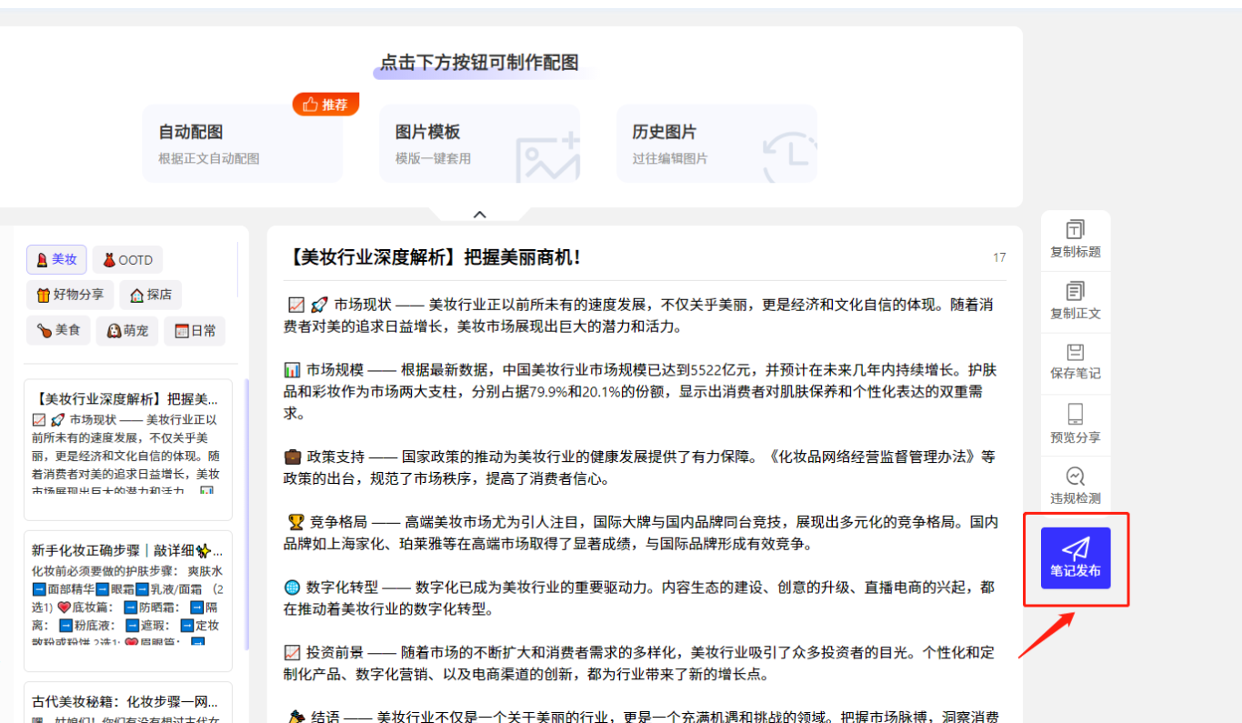Pick the 日常 category tag

click(x=195, y=330)
